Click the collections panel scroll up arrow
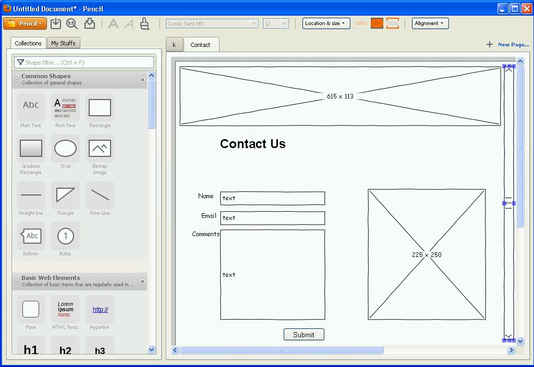The height and width of the screenshot is (367, 534). [x=152, y=75]
